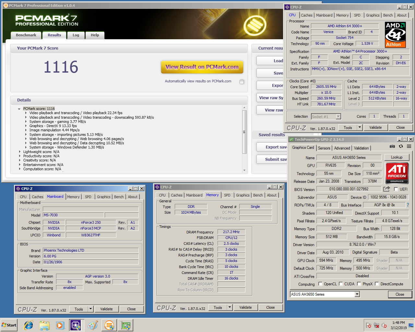Click the BIOS export arrow icon in GPU-Z

(x=386, y=189)
